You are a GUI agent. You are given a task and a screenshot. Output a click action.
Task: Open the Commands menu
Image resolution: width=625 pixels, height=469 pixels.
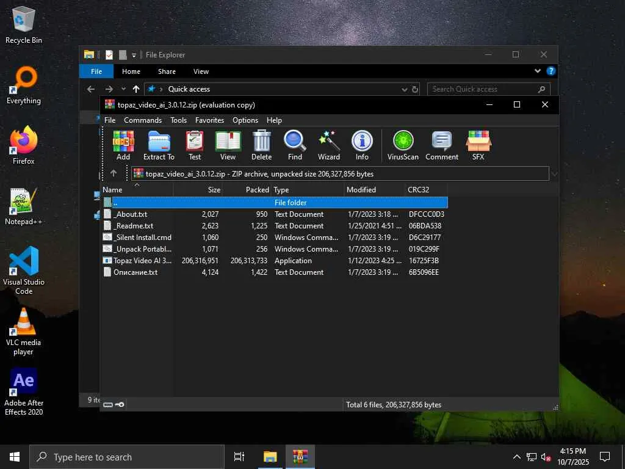coord(143,120)
